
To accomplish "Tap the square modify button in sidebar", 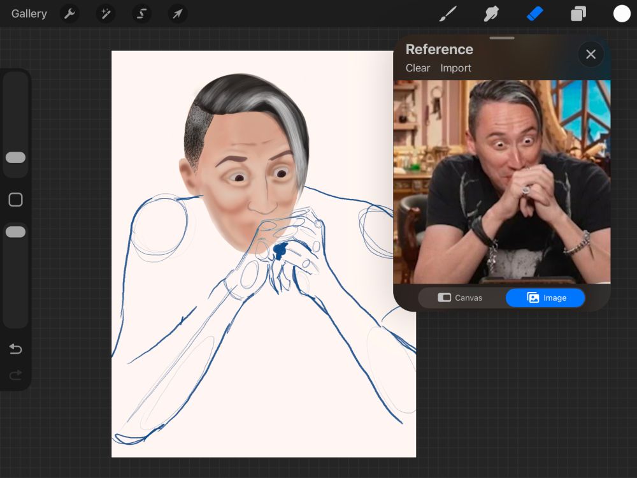I will [x=15, y=199].
